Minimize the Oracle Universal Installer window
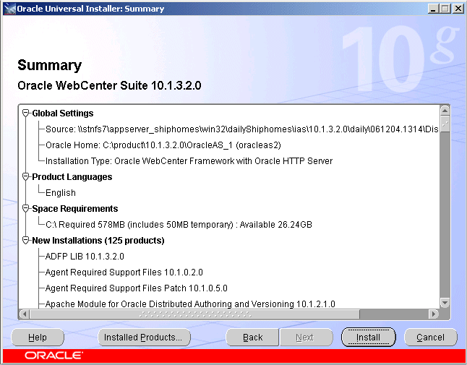The width and height of the screenshot is (467, 365). (433, 9)
